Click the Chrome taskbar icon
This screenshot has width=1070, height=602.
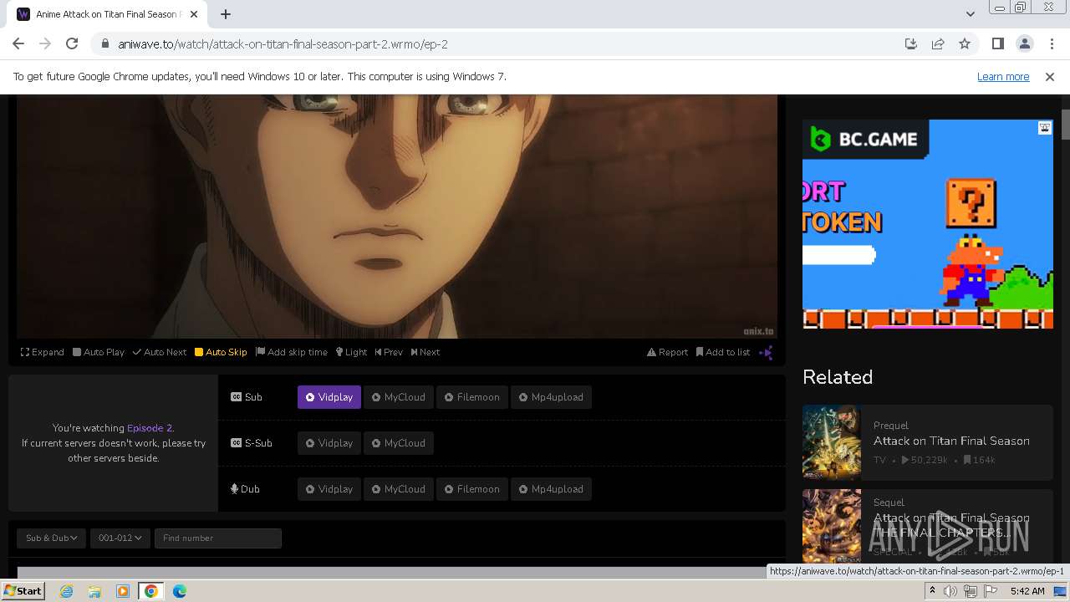coord(151,591)
